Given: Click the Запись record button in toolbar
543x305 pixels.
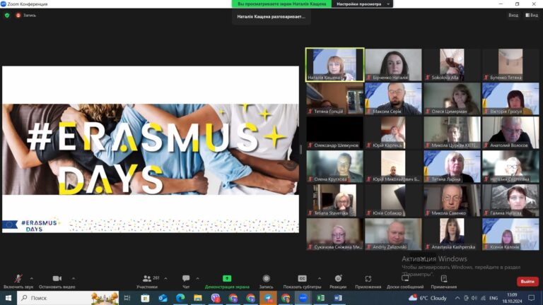Looking at the screenshot, I should point(266,279).
